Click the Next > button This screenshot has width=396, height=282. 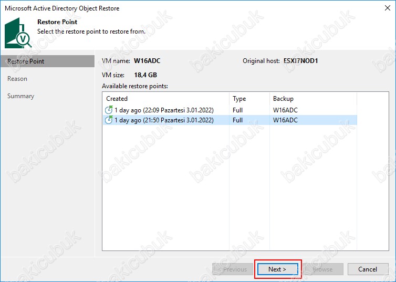point(277,269)
